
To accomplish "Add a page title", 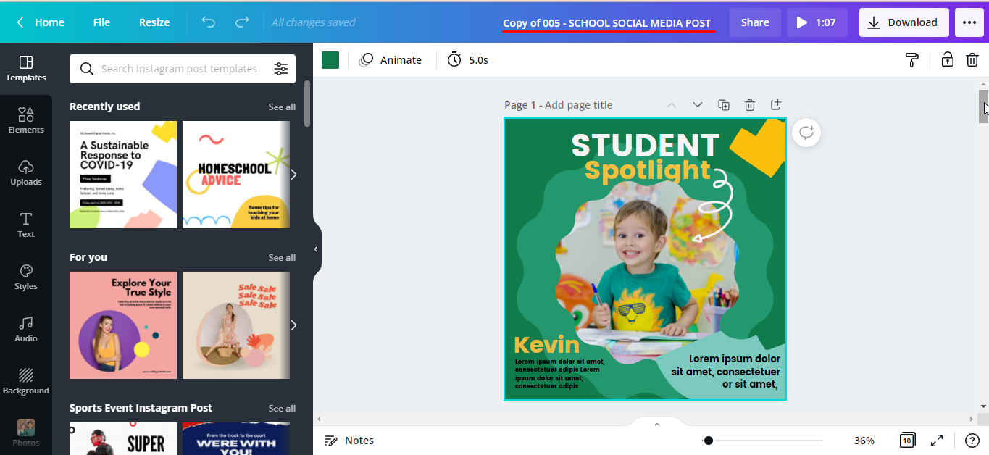I will coord(578,105).
